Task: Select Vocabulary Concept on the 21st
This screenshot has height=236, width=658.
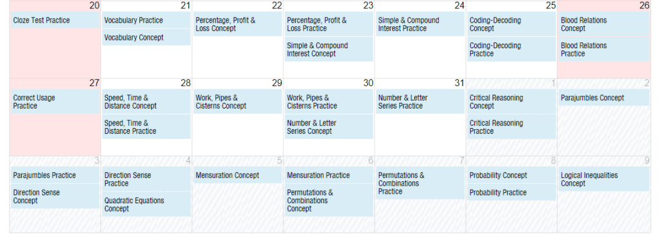Action: [x=146, y=37]
